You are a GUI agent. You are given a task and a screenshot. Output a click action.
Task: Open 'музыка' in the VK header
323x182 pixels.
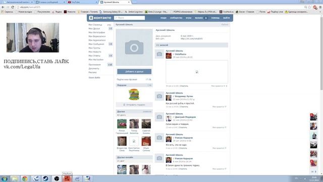199,18
